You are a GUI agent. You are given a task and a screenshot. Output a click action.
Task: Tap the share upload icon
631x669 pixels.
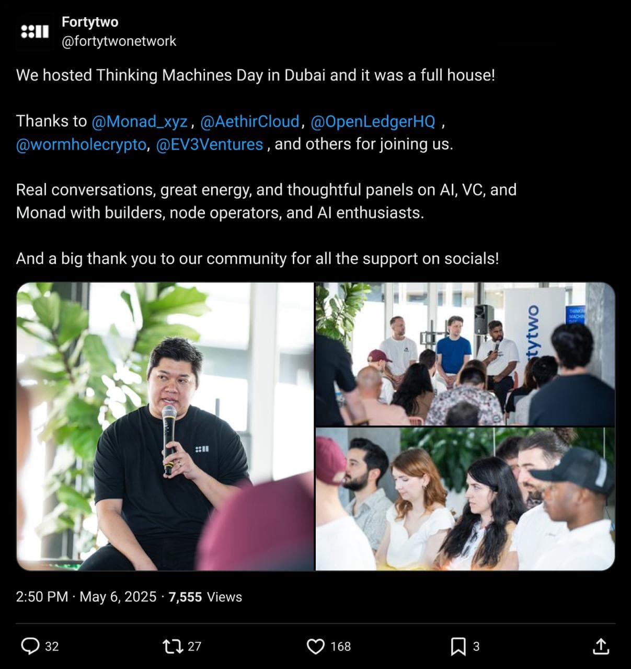point(601,647)
